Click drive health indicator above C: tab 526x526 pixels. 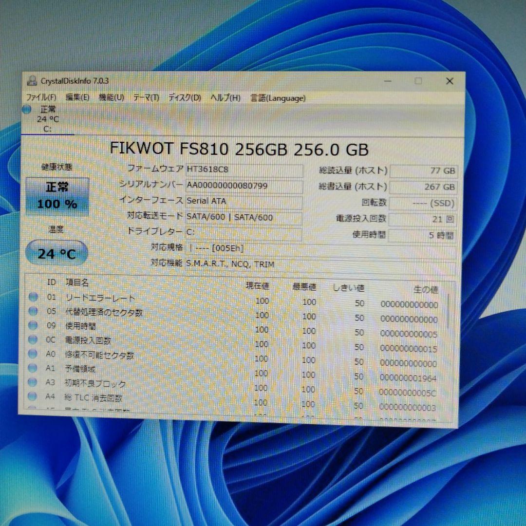coord(26,110)
